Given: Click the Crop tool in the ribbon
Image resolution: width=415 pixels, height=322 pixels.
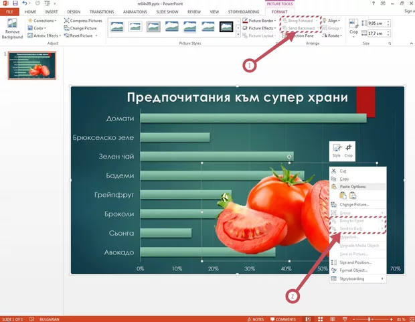Looking at the screenshot, I should pyautogui.click(x=353, y=28).
